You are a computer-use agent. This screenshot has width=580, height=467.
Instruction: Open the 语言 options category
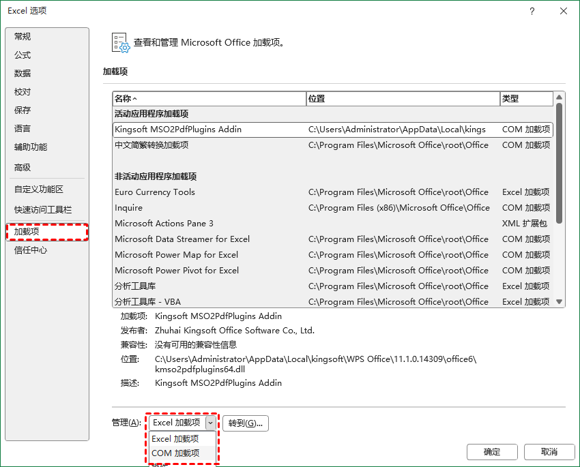47,129
